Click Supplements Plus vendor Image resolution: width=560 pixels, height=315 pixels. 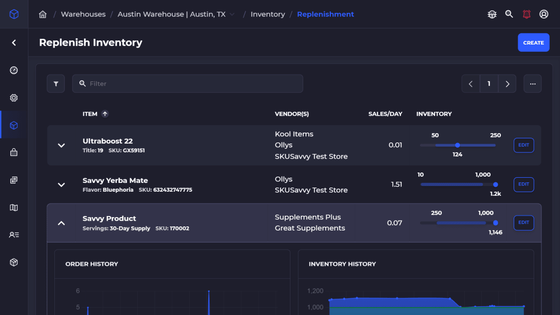pos(308,217)
